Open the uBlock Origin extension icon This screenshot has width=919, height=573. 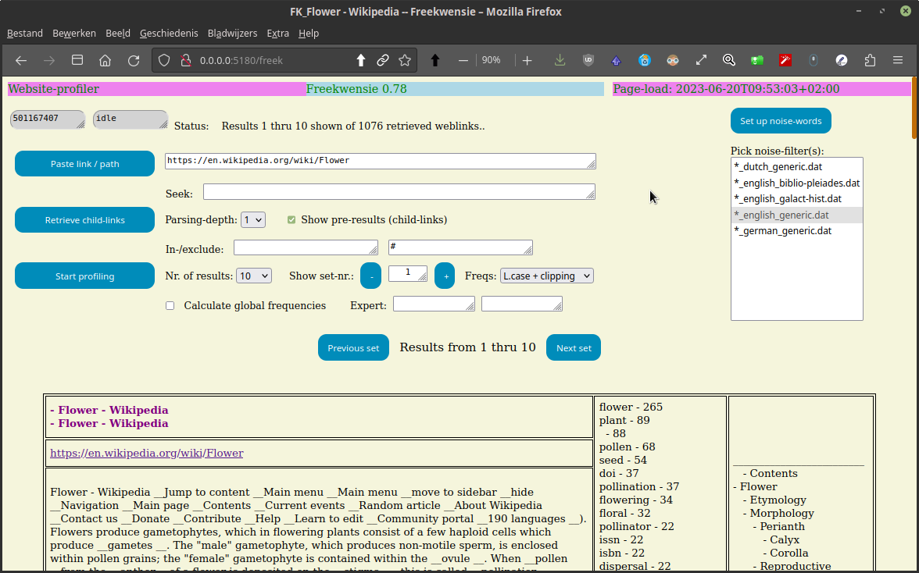pos(588,60)
